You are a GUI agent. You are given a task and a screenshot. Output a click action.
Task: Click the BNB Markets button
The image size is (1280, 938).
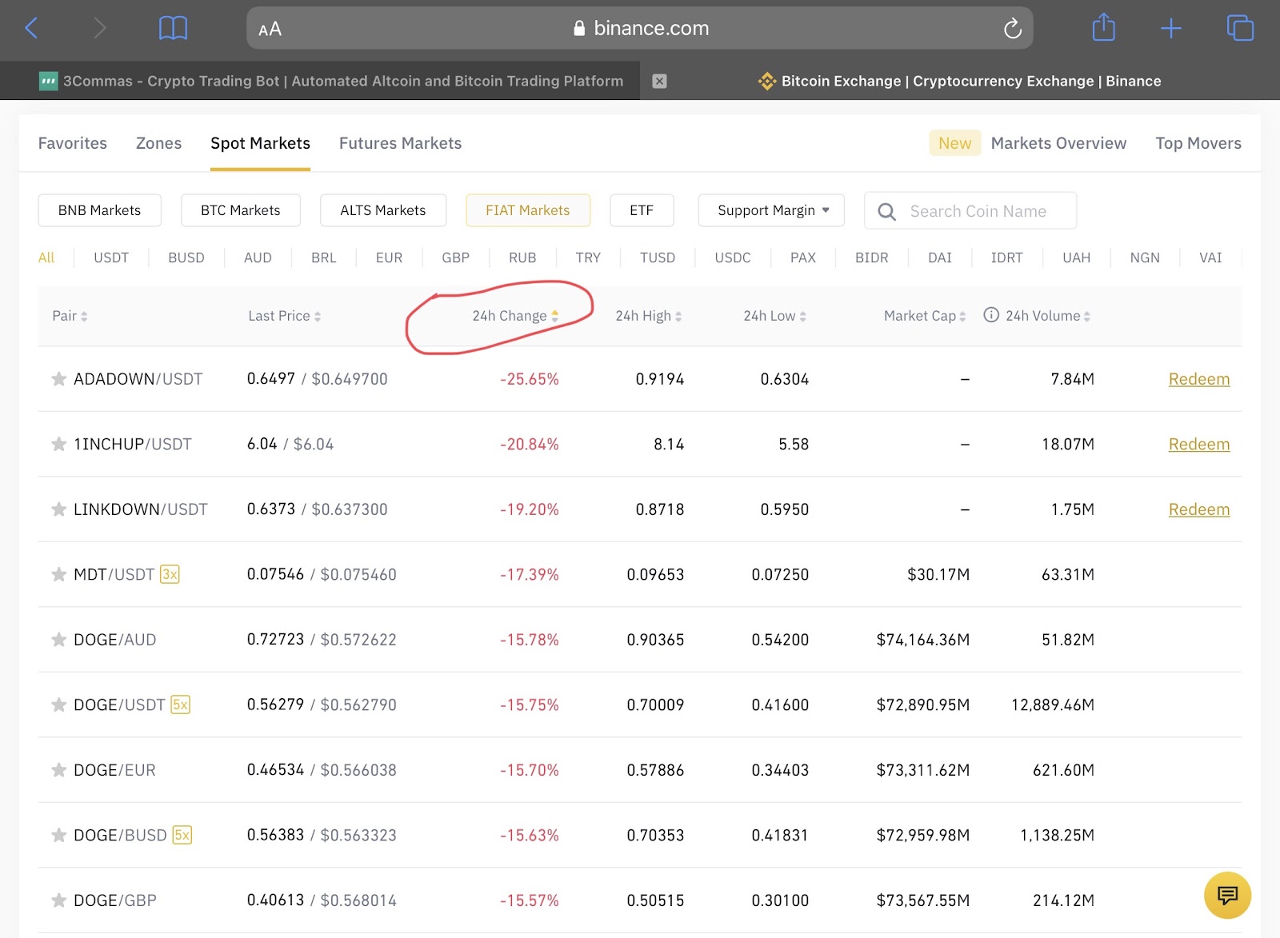[x=99, y=210]
